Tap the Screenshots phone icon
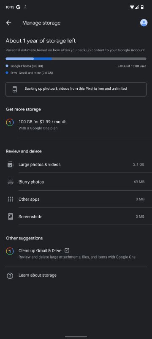The image size is (152, 339). point(10,217)
